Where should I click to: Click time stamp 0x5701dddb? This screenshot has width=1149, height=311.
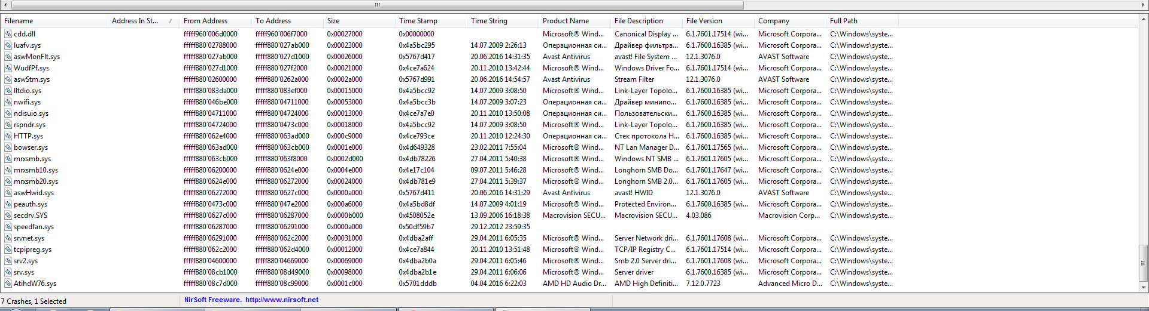[418, 284]
